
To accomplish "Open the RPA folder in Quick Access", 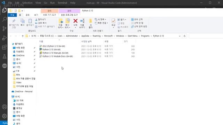I will [16, 75].
